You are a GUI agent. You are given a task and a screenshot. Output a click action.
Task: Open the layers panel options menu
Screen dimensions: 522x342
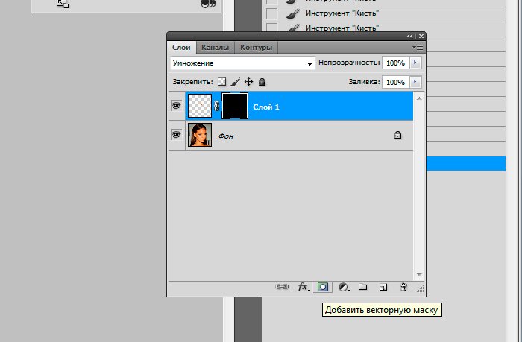pos(418,48)
